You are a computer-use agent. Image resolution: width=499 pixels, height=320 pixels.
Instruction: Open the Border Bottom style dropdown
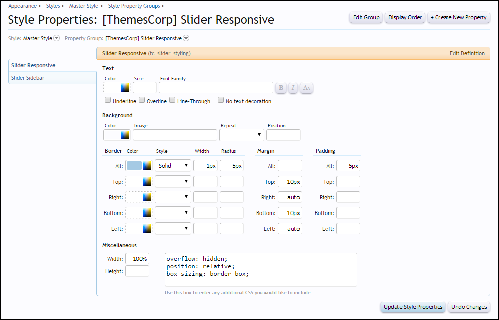(x=173, y=213)
